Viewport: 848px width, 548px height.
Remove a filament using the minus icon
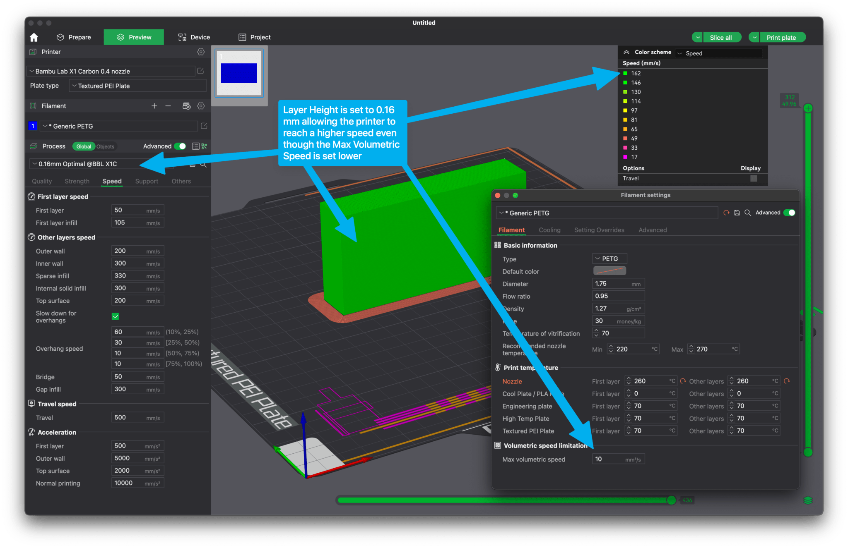point(168,106)
